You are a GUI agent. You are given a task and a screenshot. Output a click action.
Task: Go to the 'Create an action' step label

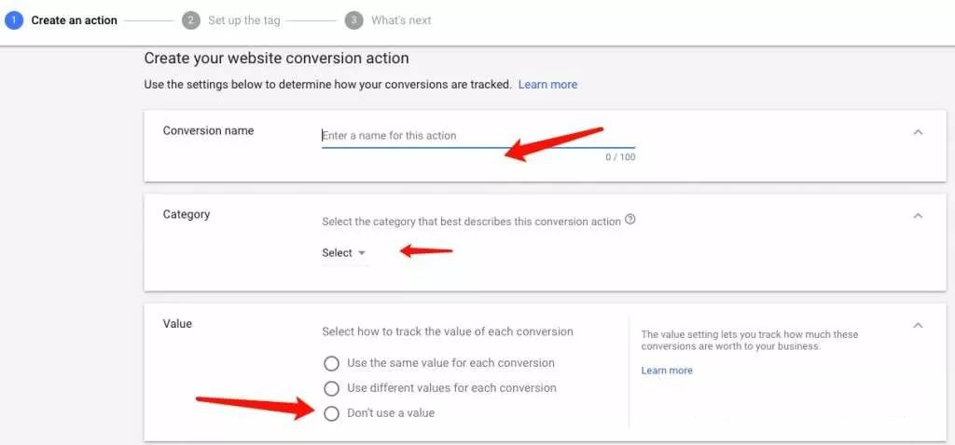tap(75, 20)
